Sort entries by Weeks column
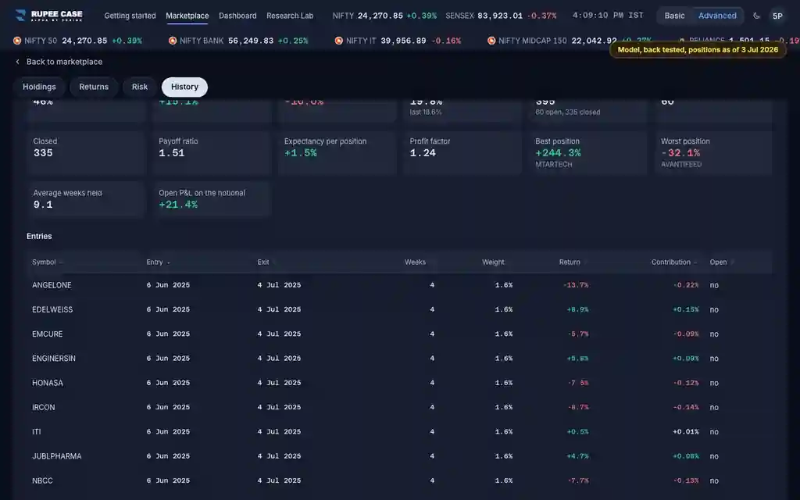Screen dimensions: 800x500 pyautogui.click(x=415, y=262)
